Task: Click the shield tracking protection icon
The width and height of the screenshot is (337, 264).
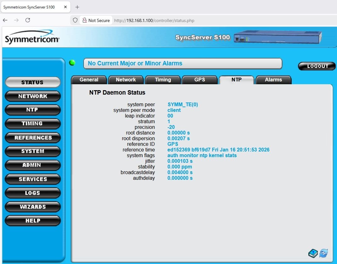Action: (75, 20)
